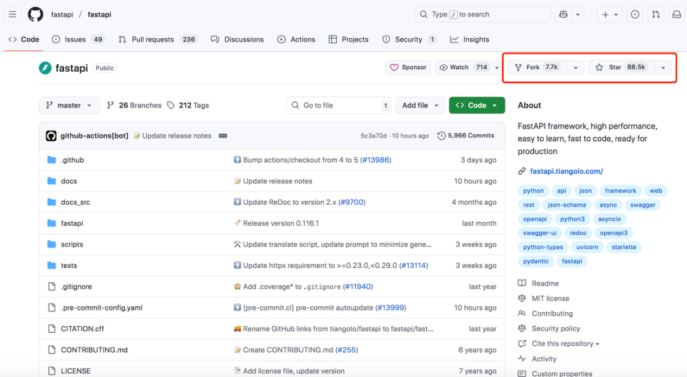Open the docs folder

pos(69,181)
